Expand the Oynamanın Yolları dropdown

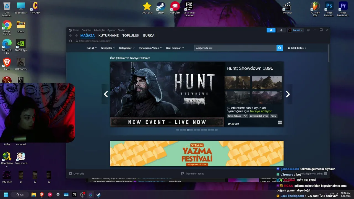point(150,48)
